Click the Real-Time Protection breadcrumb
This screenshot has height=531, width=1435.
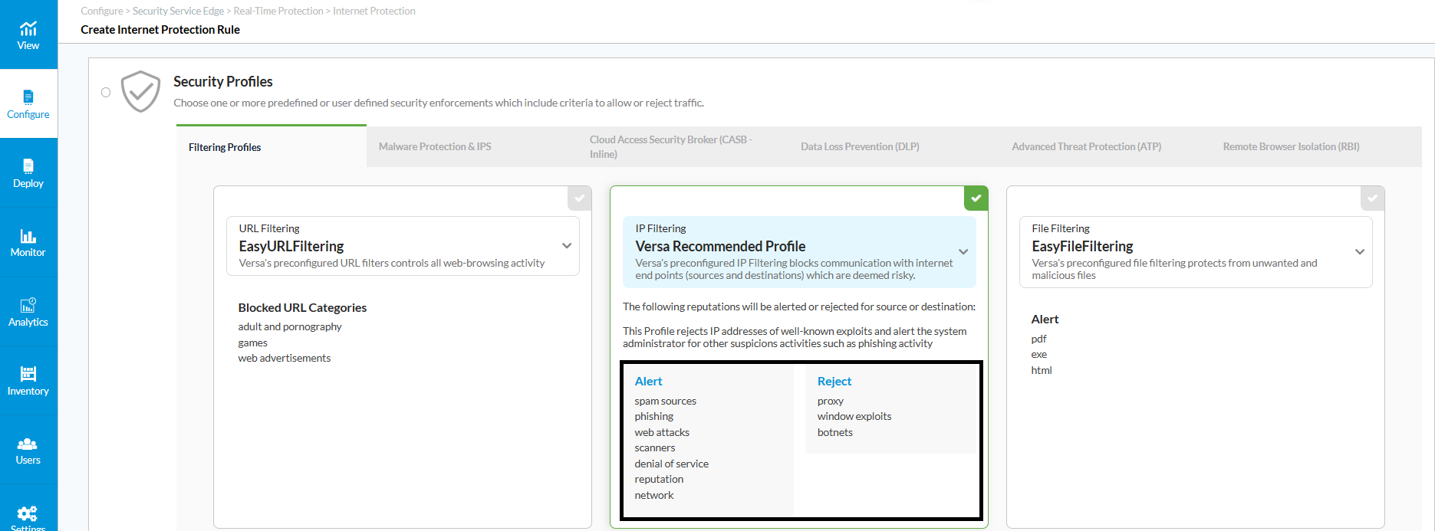pos(278,11)
